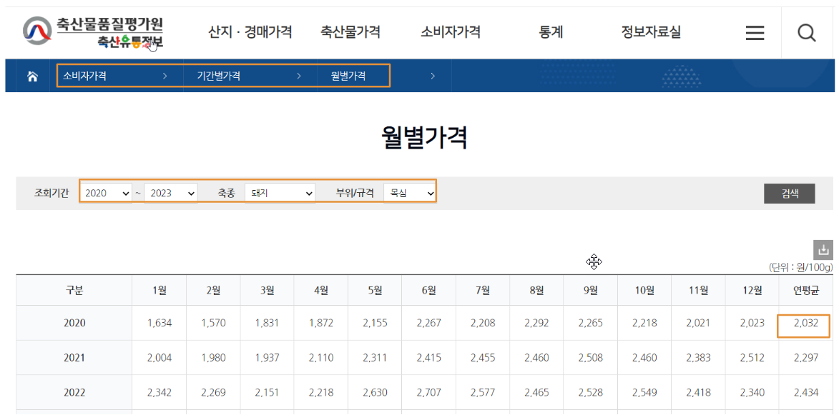Viewport: 839px width, 420px height.
Task: Click the 12월 column header
Action: coord(752,290)
